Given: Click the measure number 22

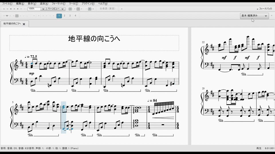Looking at the screenshot, I should point(203,42).
